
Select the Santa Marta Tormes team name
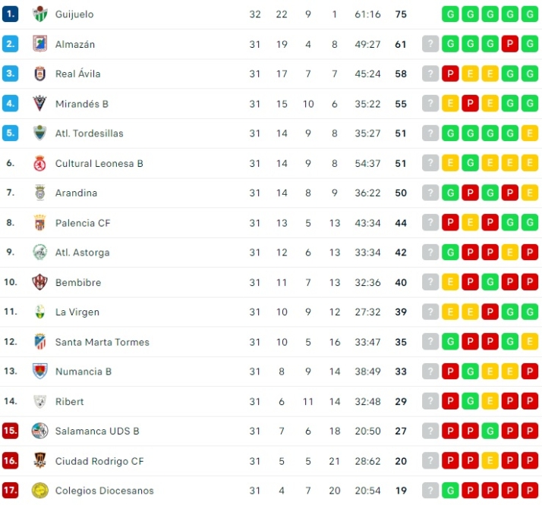(102, 342)
